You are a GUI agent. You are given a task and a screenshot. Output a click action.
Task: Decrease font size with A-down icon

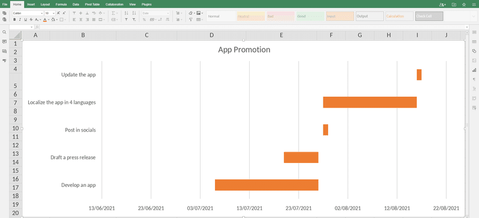(x=64, y=13)
